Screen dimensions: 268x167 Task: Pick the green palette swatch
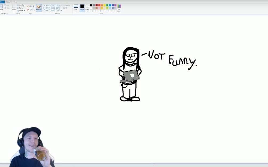(107, 5)
